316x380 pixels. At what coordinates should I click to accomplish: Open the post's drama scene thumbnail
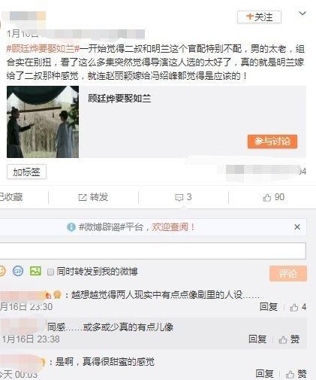click(x=43, y=122)
